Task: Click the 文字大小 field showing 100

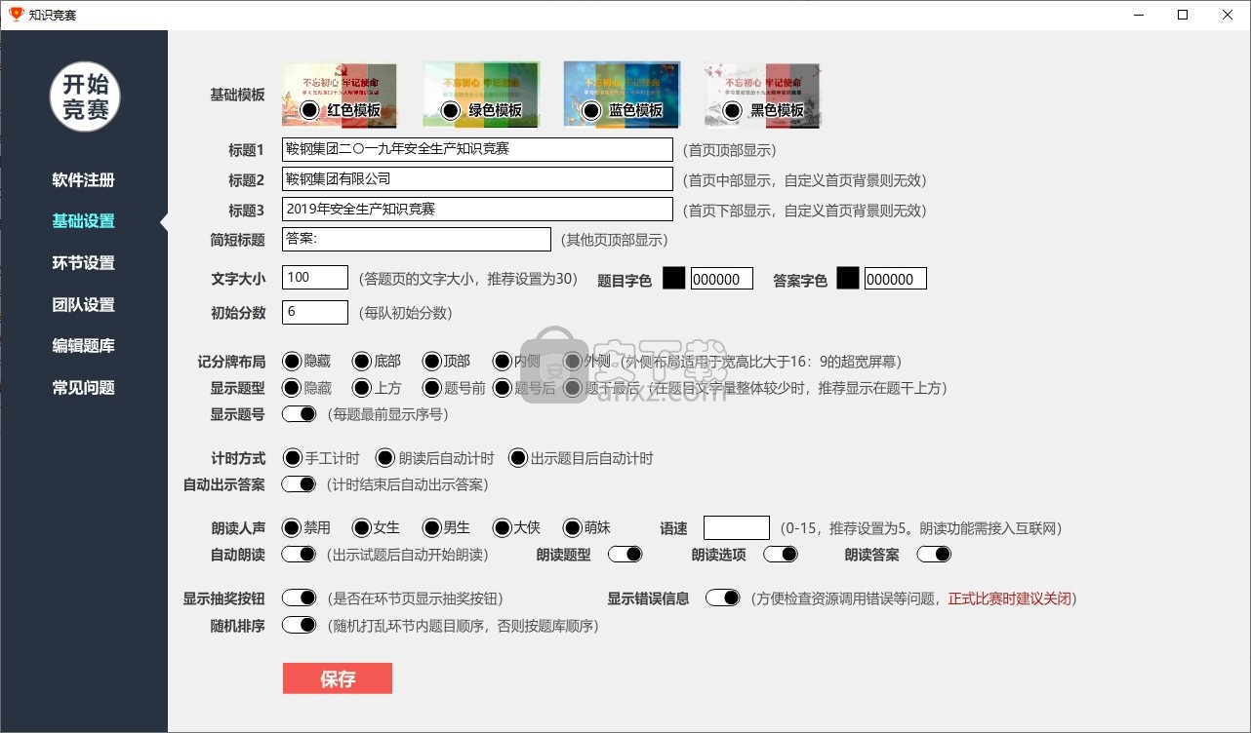Action: [x=315, y=278]
